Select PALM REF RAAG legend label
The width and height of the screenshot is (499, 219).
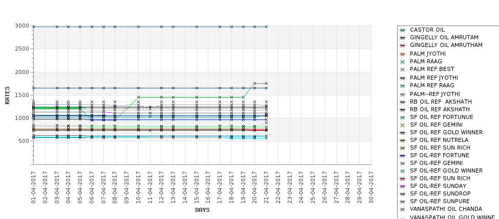tap(432, 85)
